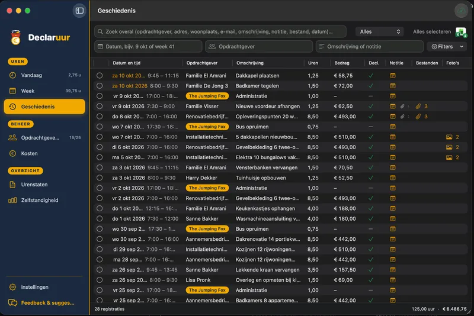474x316 pixels.
Task: Select the Opleveringspunten row circle
Action: pos(100,117)
